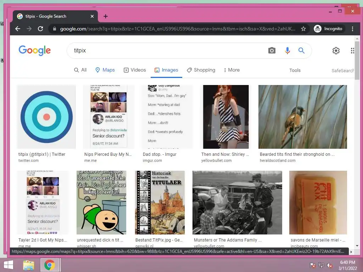Screen dimensions: 363x272
Task: Select the Images tab
Action: coord(167,70)
